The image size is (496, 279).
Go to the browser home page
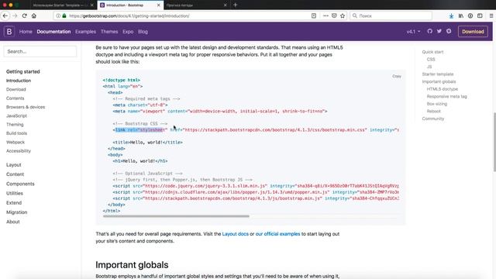(x=34, y=15)
